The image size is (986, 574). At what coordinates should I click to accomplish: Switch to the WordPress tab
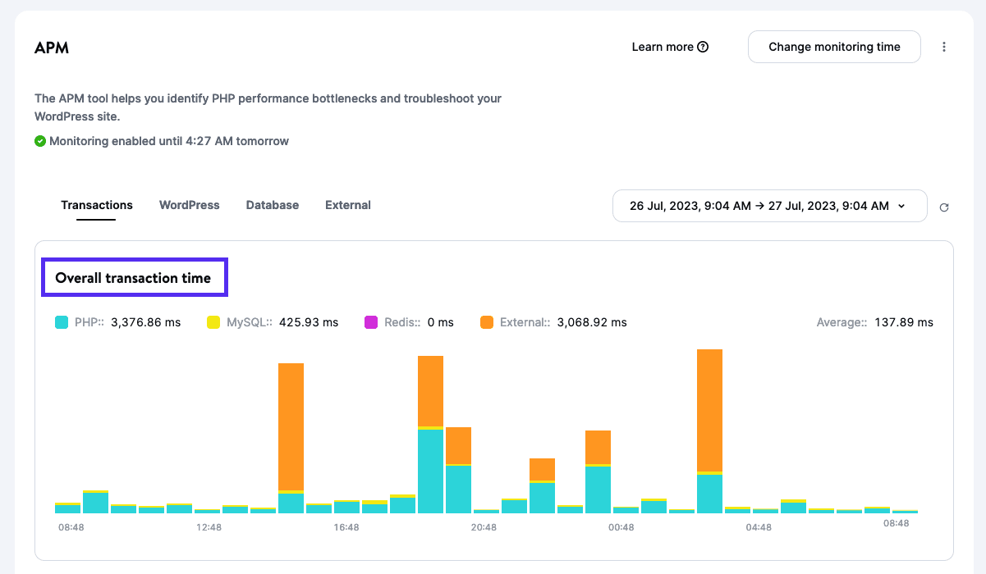coord(189,205)
